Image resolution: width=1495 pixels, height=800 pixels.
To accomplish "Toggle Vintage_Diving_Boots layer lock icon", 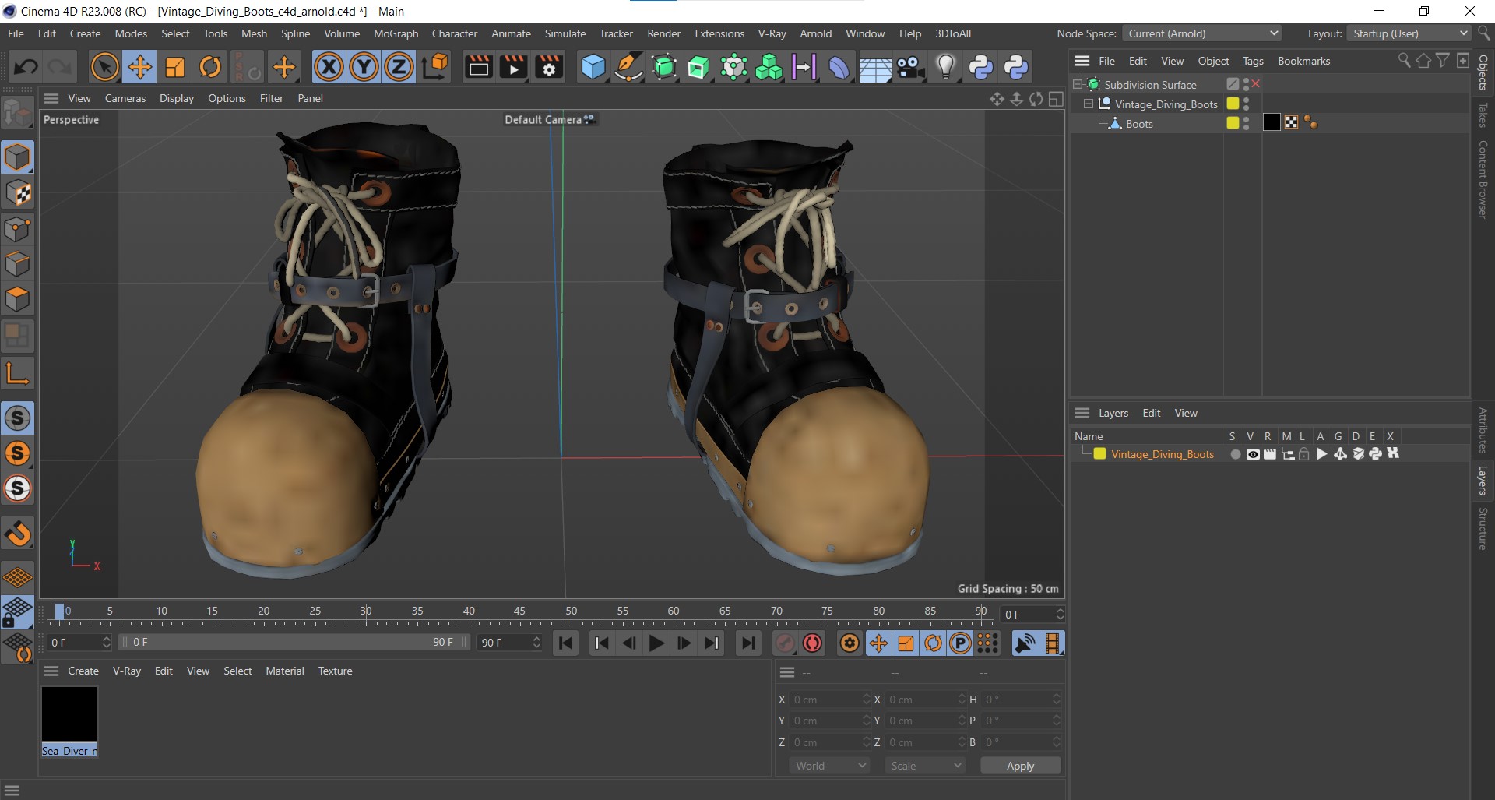I will (1304, 455).
